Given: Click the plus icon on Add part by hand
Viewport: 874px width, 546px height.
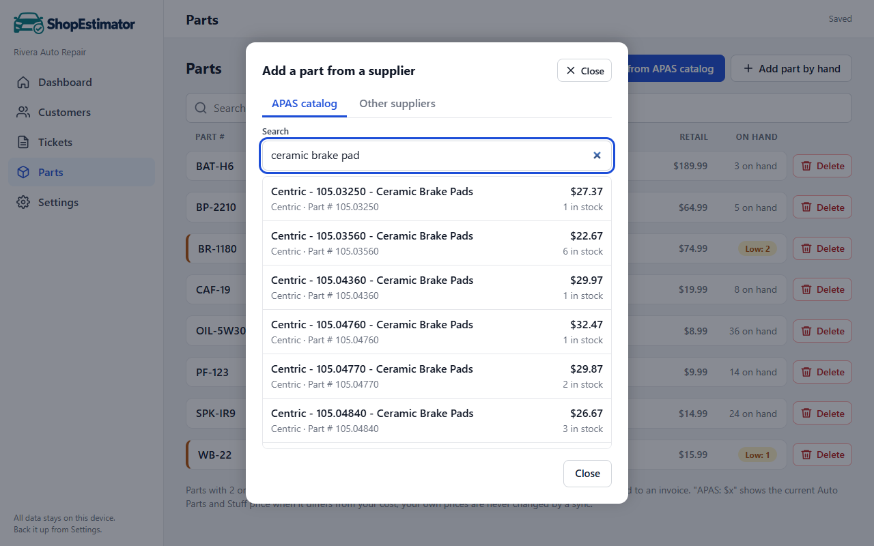Looking at the screenshot, I should [748, 69].
